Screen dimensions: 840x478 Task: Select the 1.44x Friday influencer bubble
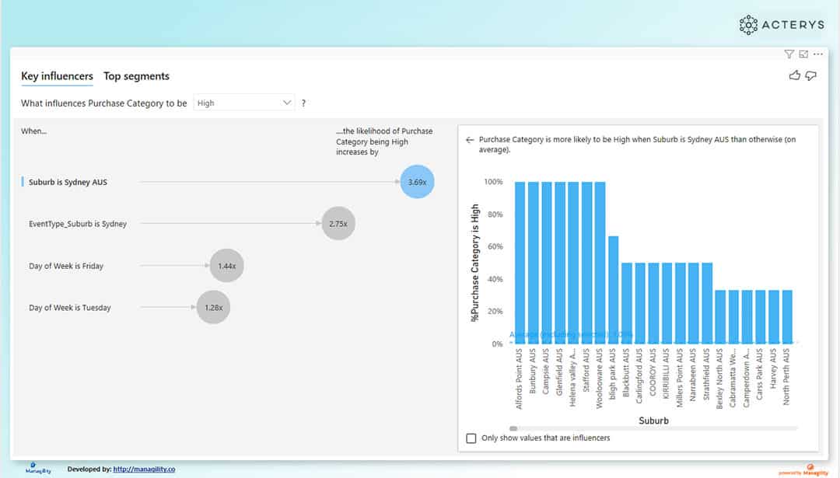(x=226, y=266)
